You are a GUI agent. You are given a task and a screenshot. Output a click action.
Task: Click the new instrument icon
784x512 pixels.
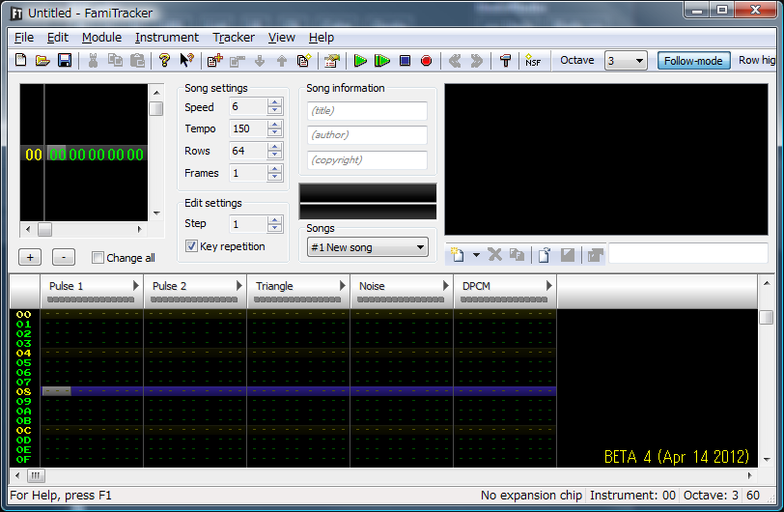pyautogui.click(x=457, y=255)
